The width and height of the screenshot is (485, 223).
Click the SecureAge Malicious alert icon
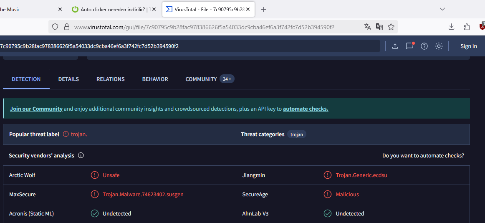[x=328, y=194]
